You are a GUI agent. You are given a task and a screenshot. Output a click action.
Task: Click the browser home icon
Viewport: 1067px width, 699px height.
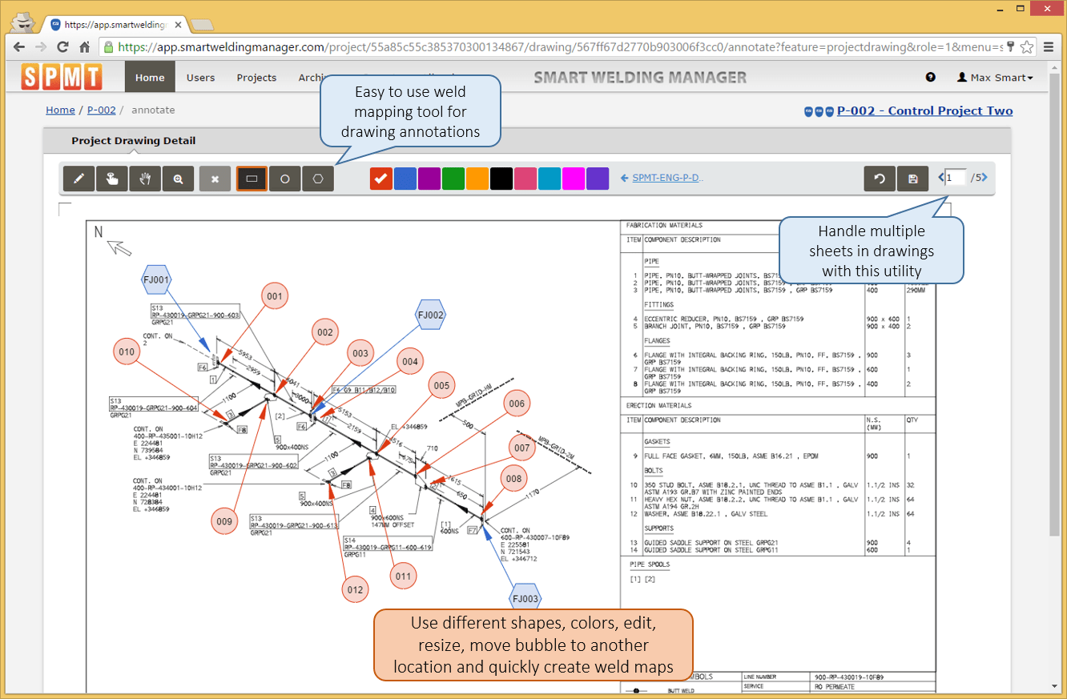[x=84, y=46]
